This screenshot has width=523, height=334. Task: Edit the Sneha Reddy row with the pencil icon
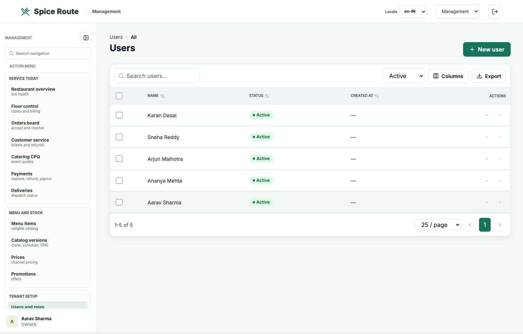point(500,137)
